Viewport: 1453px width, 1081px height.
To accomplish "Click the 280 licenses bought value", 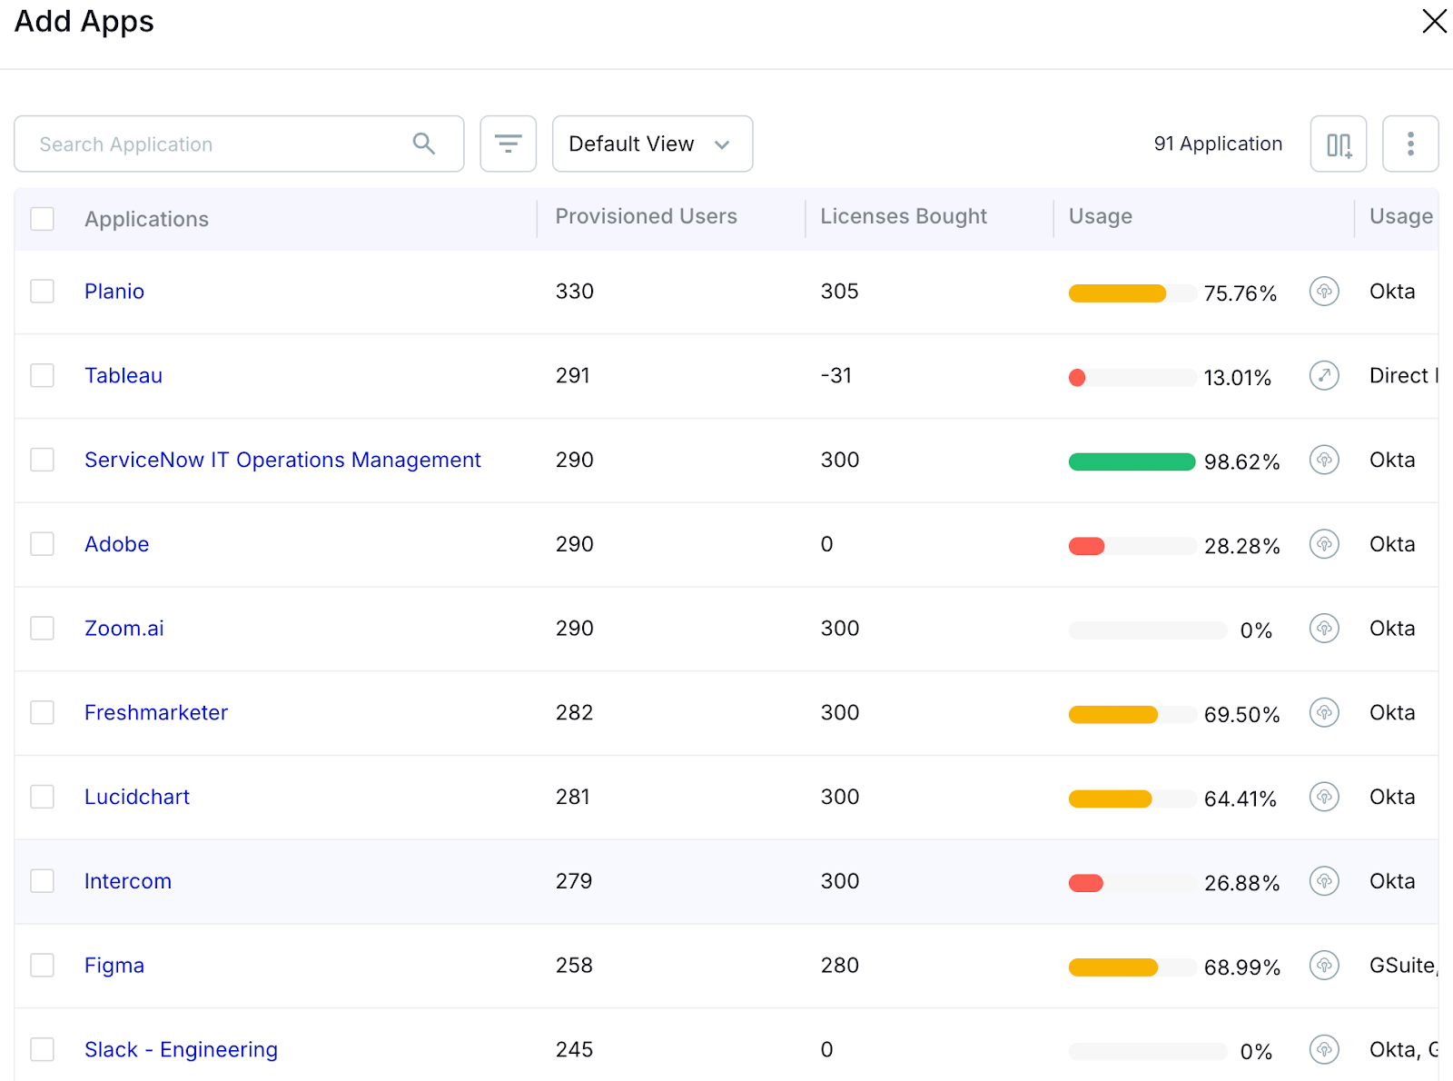I will coord(839,965).
